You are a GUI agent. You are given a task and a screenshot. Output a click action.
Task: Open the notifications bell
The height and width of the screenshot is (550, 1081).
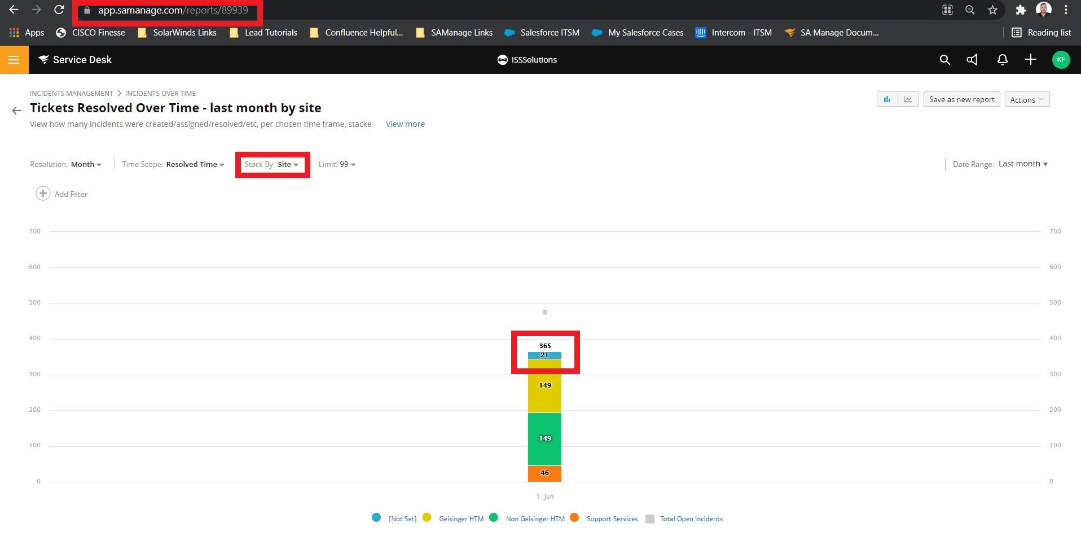1002,60
